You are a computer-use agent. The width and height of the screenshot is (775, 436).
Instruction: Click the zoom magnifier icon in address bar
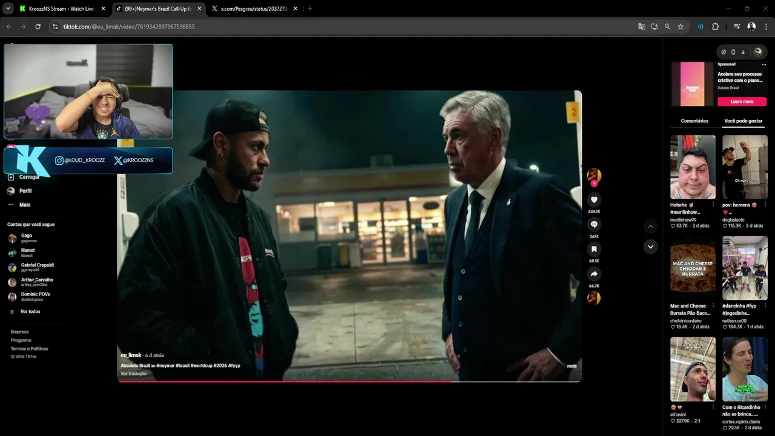(x=667, y=27)
